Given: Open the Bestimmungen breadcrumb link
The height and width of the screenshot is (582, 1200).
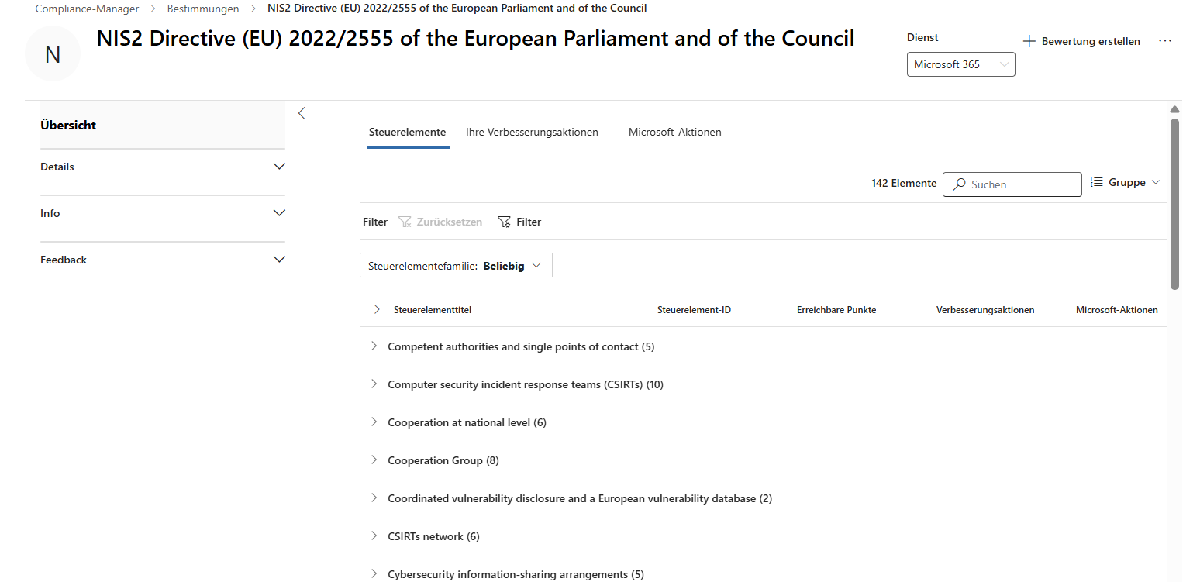Looking at the screenshot, I should [203, 9].
